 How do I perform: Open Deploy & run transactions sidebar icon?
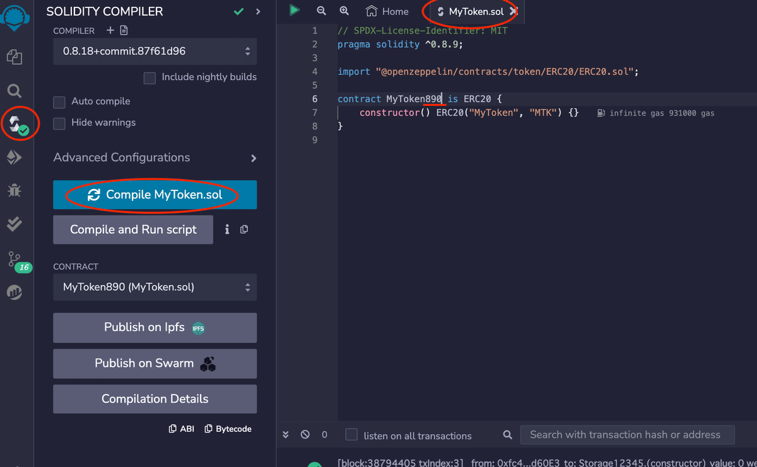point(14,158)
